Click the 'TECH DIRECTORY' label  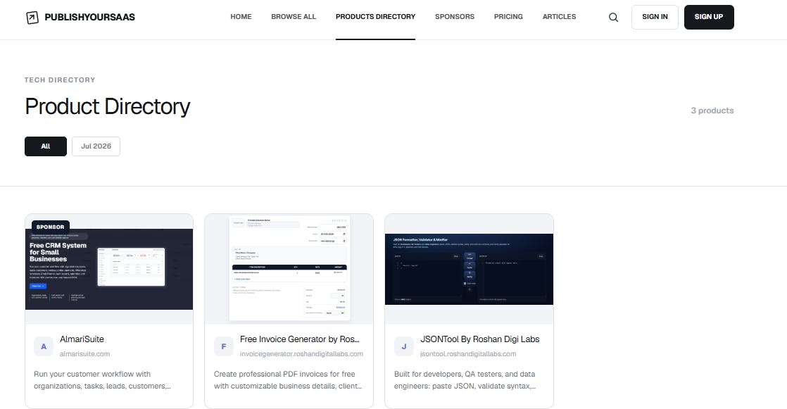60,80
